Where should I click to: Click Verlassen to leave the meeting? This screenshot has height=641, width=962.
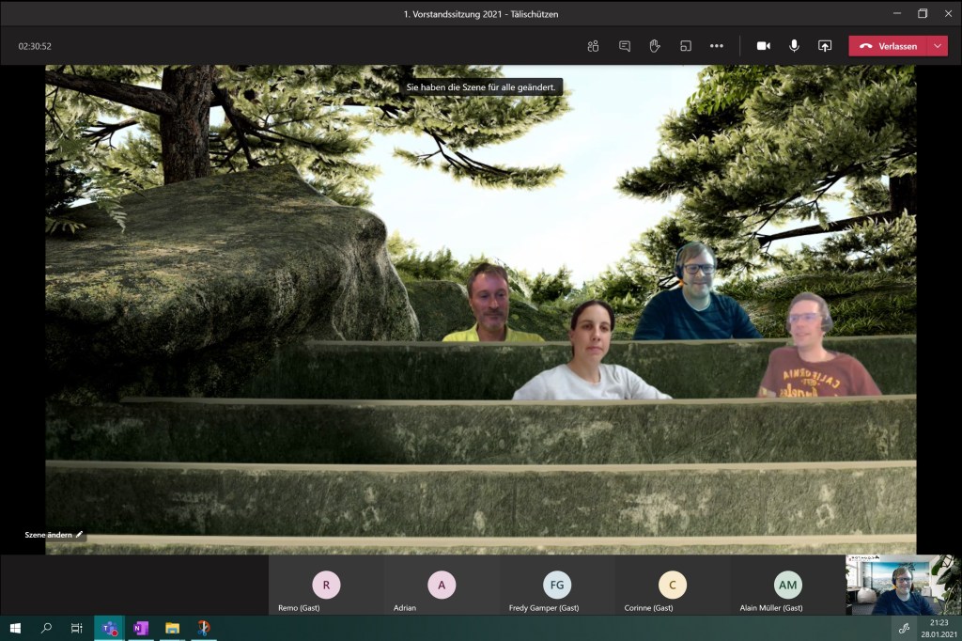tap(888, 46)
